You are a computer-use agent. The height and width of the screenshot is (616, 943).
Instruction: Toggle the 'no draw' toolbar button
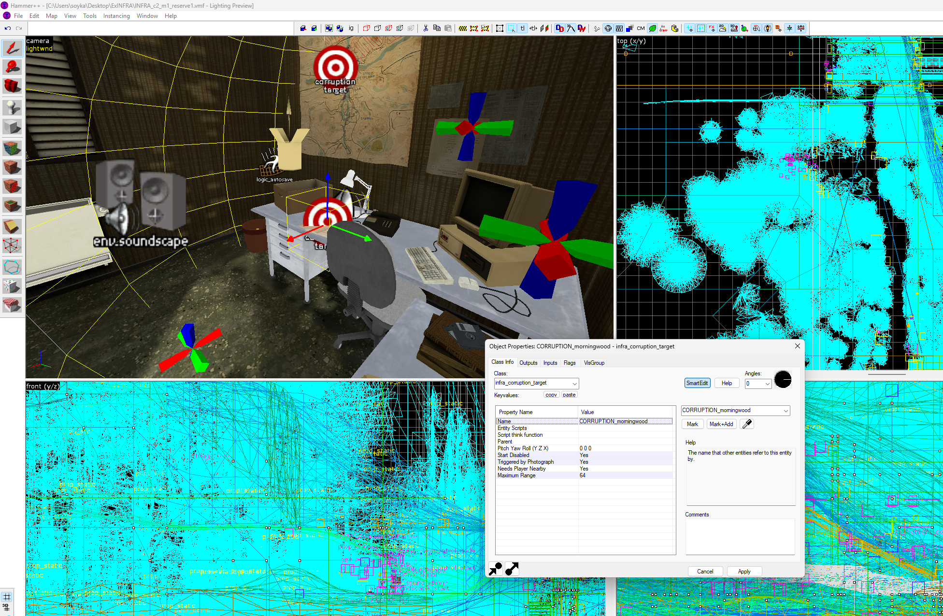(x=663, y=29)
